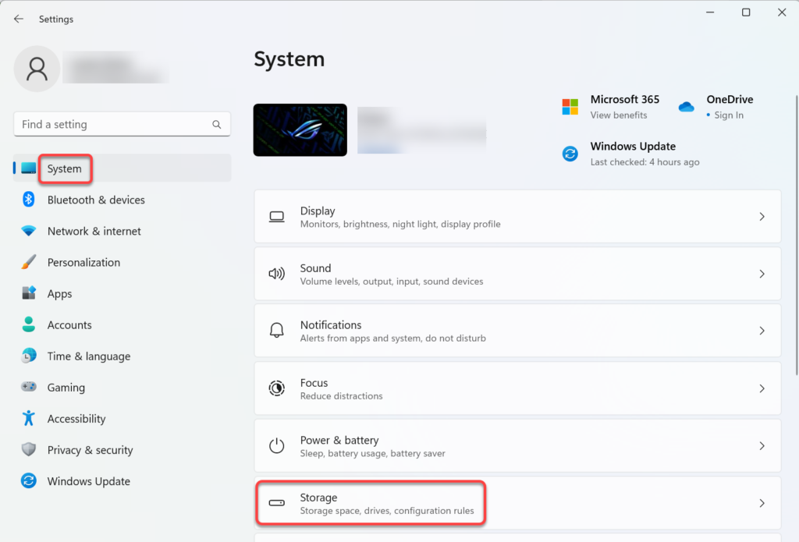Click the Power & battery icon
This screenshot has width=799, height=542.
276,445
